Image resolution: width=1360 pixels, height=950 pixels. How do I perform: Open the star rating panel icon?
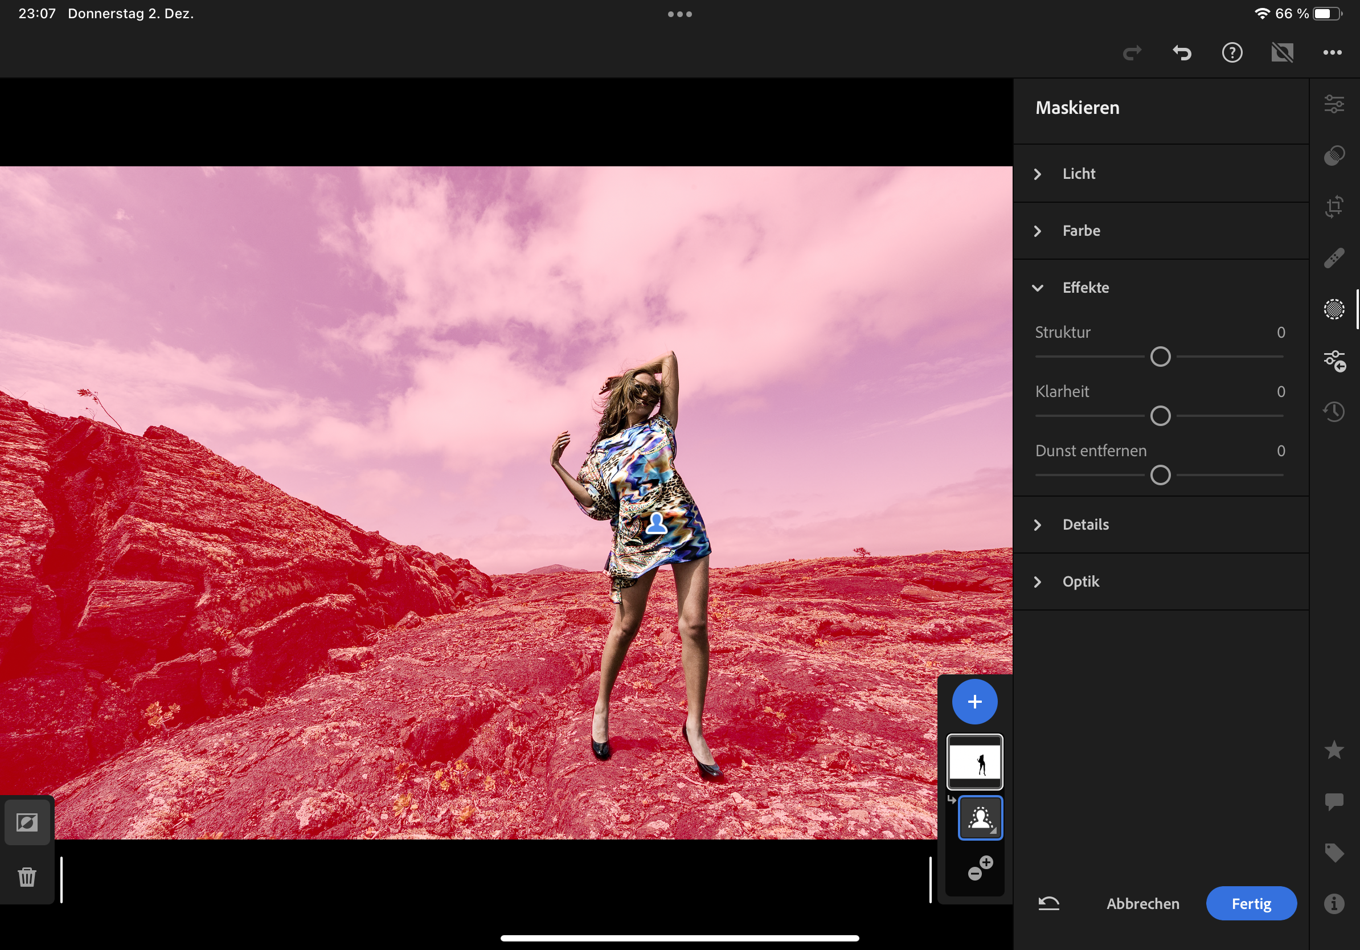pos(1334,750)
